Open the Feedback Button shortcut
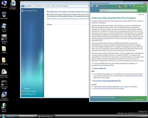The image size is (148, 118). [4, 39]
